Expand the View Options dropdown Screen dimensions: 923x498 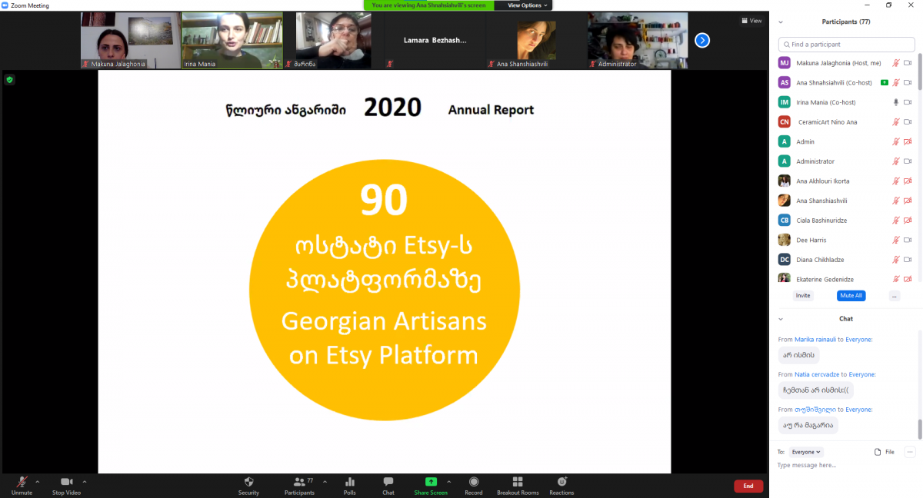tap(528, 5)
